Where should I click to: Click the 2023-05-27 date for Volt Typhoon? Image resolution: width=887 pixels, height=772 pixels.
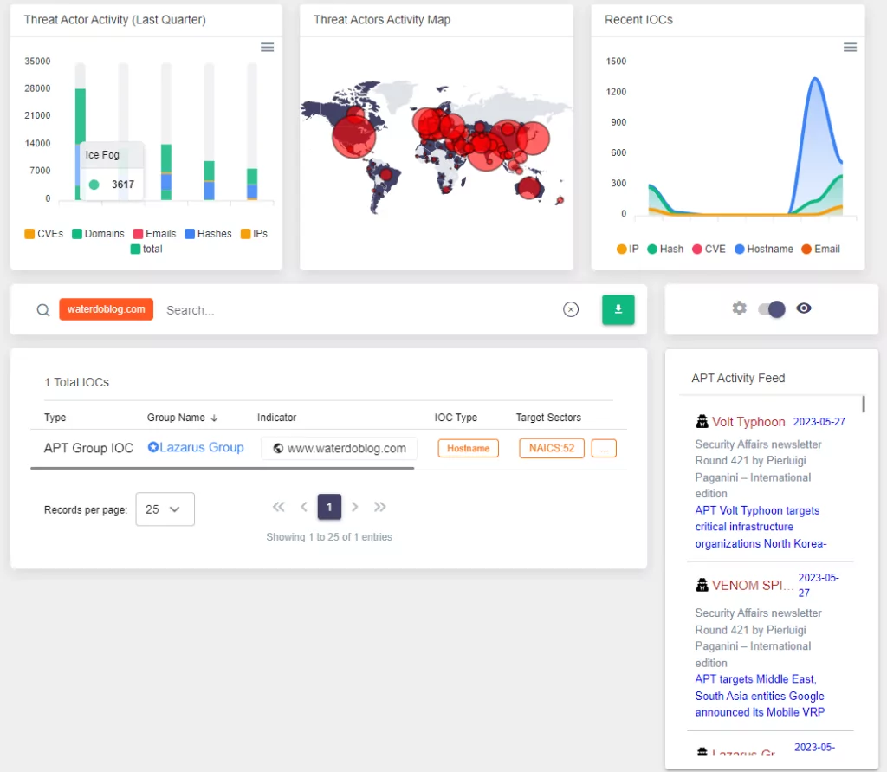pos(819,422)
